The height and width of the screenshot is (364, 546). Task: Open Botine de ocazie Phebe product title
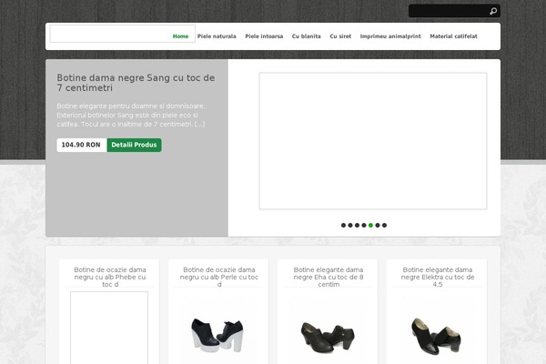110,277
